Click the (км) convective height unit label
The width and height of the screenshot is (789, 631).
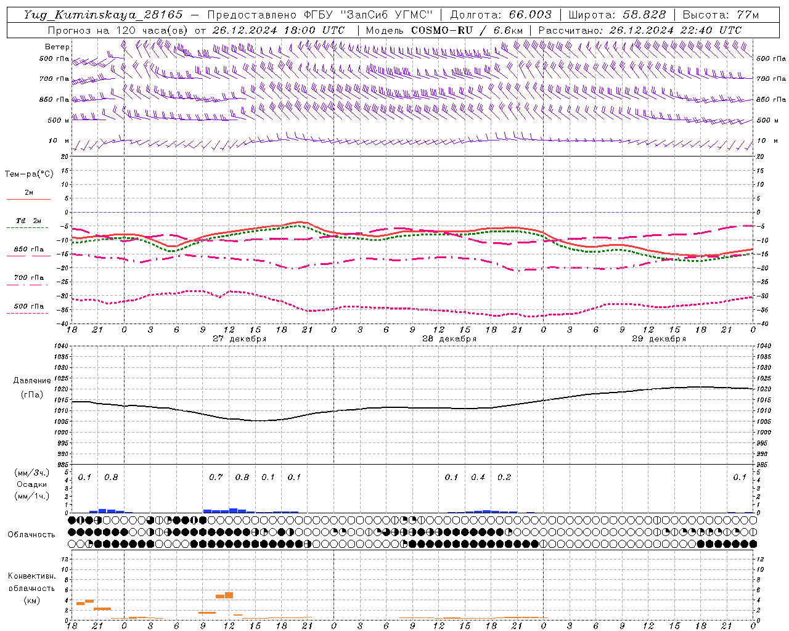pyautogui.click(x=32, y=600)
